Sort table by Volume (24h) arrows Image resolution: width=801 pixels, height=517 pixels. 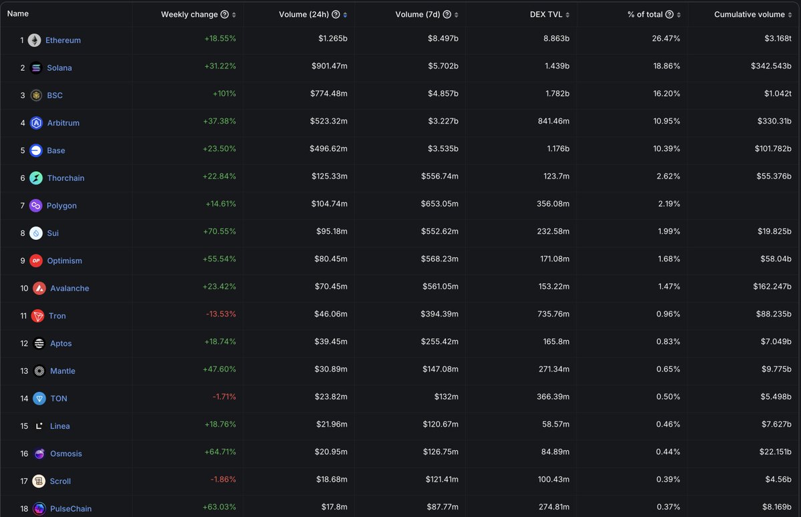344,15
